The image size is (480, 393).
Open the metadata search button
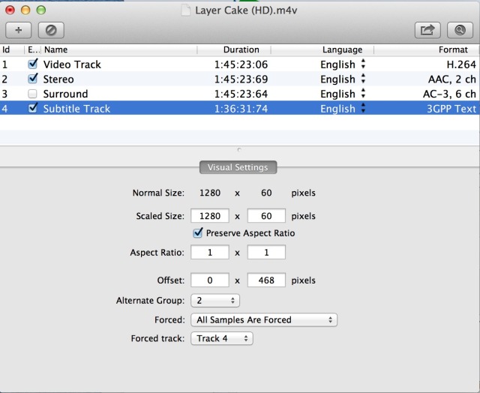tap(460, 30)
